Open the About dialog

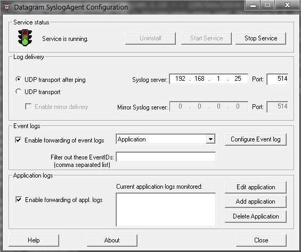[x=112, y=240]
